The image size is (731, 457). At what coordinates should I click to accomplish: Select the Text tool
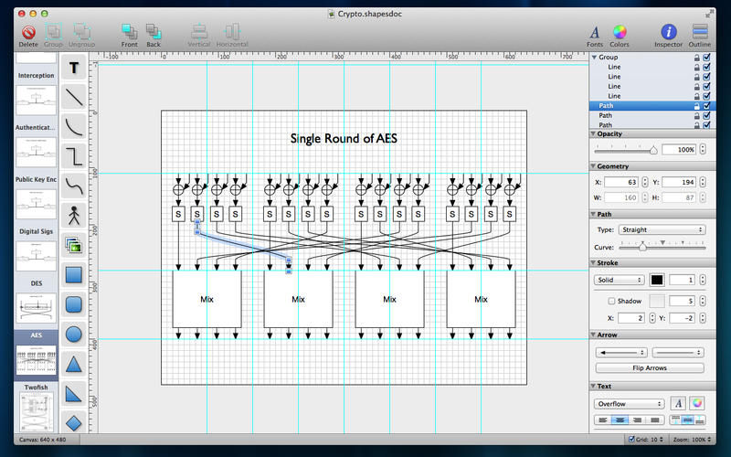(74, 67)
